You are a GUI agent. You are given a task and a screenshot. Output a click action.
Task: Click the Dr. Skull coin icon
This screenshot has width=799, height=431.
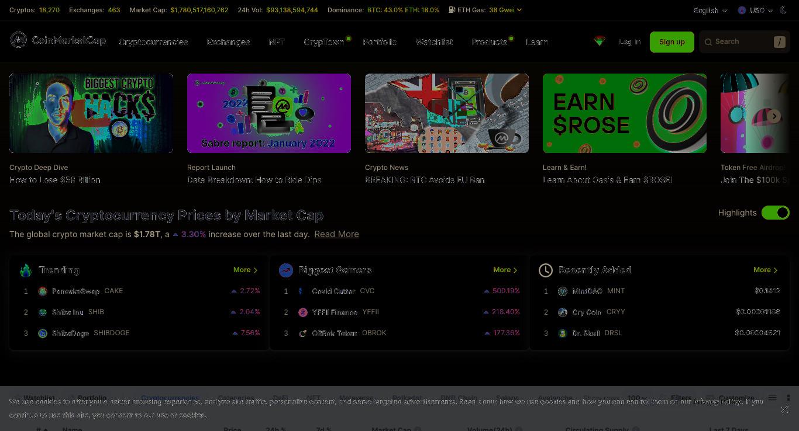[x=563, y=333]
